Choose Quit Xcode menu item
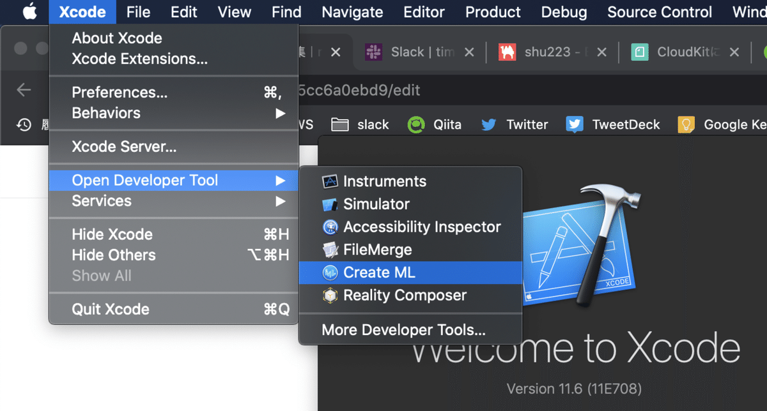The image size is (767, 411). point(111,310)
